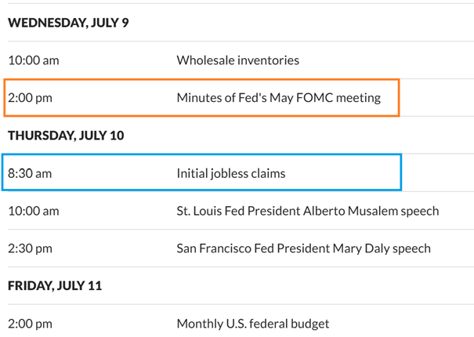Select the Mary Daly speech event
Screen dimensions: 474x337
tap(303, 248)
